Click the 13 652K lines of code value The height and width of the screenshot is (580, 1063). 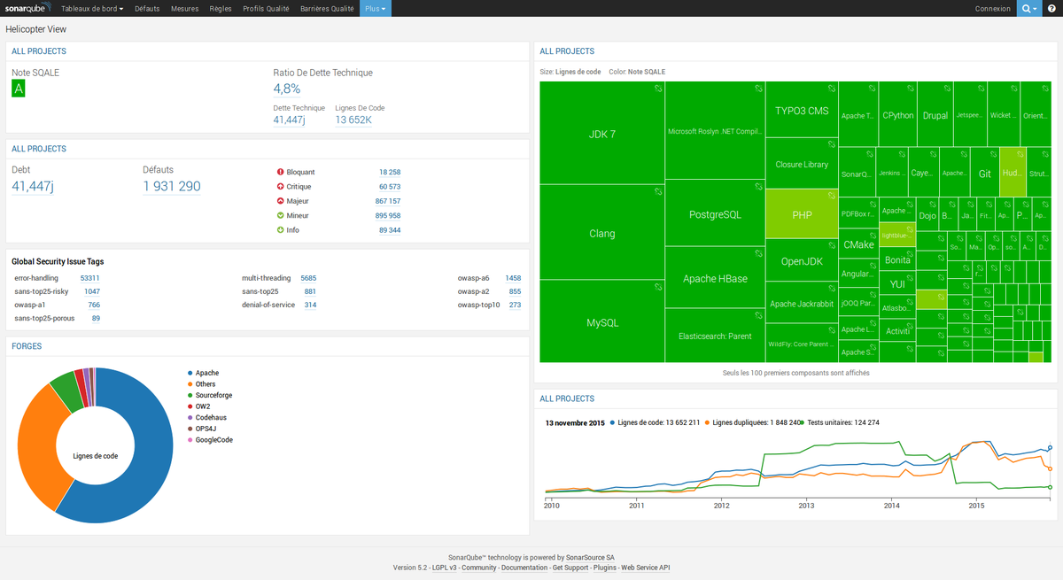[x=353, y=120]
